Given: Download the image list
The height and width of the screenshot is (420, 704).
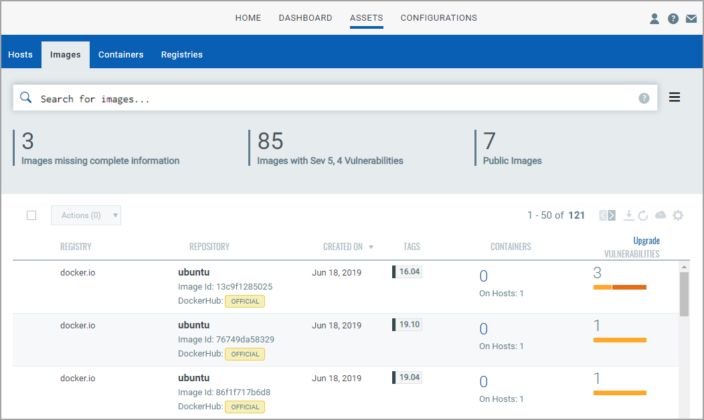Looking at the screenshot, I should 629,215.
